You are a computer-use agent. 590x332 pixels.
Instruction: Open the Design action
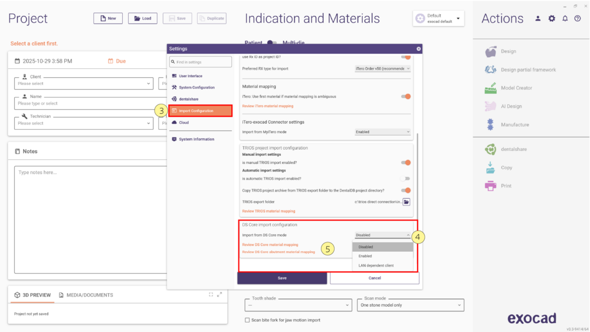(500, 51)
